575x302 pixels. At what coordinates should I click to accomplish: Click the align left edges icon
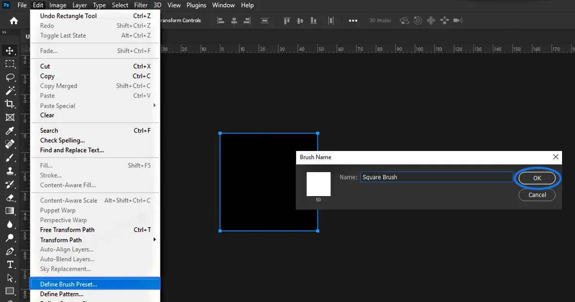pos(220,21)
